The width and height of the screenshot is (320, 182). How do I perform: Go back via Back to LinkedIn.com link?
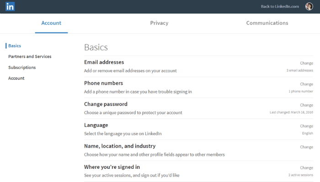click(x=280, y=6)
